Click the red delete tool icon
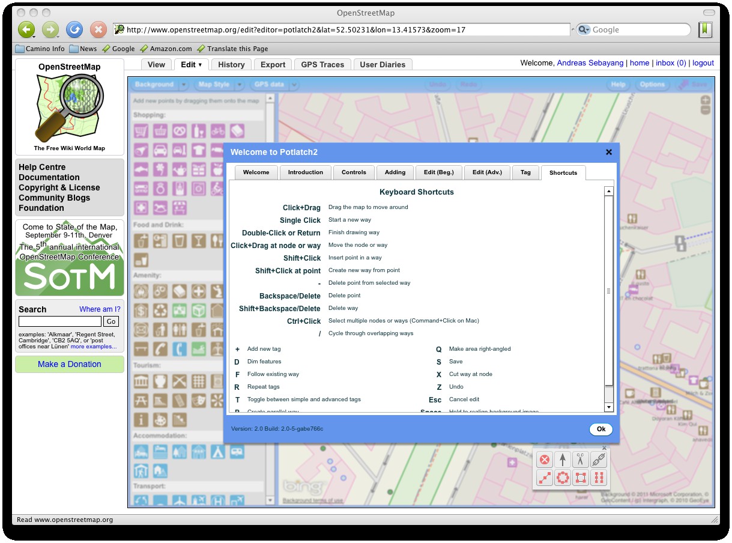The image size is (732, 543). (x=545, y=460)
